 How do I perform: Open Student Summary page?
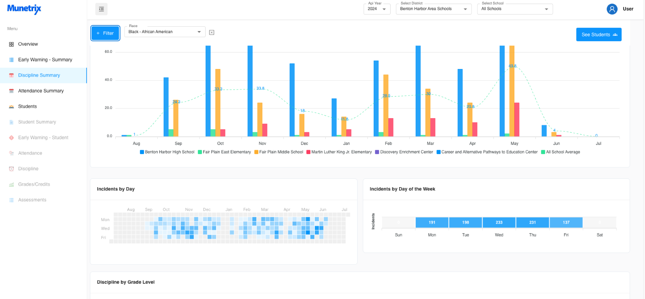click(x=37, y=122)
